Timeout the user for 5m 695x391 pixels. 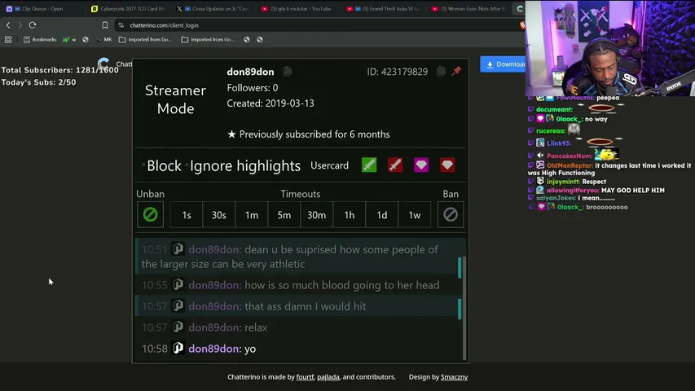pyautogui.click(x=284, y=214)
